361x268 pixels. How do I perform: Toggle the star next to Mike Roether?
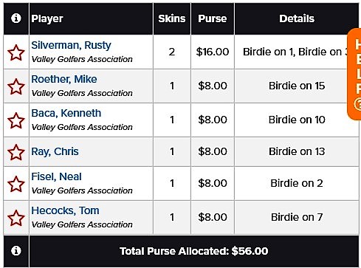[16, 86]
